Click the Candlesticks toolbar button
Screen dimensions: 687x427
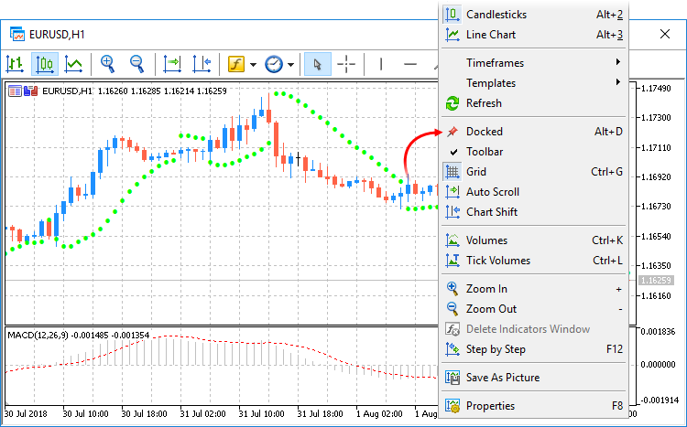click(44, 64)
